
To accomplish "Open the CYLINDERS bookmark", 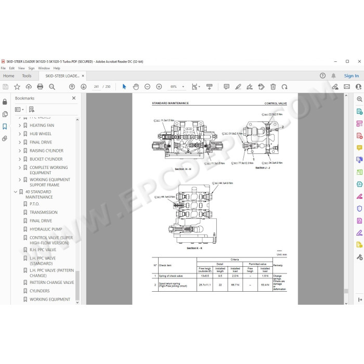I will point(40,291).
